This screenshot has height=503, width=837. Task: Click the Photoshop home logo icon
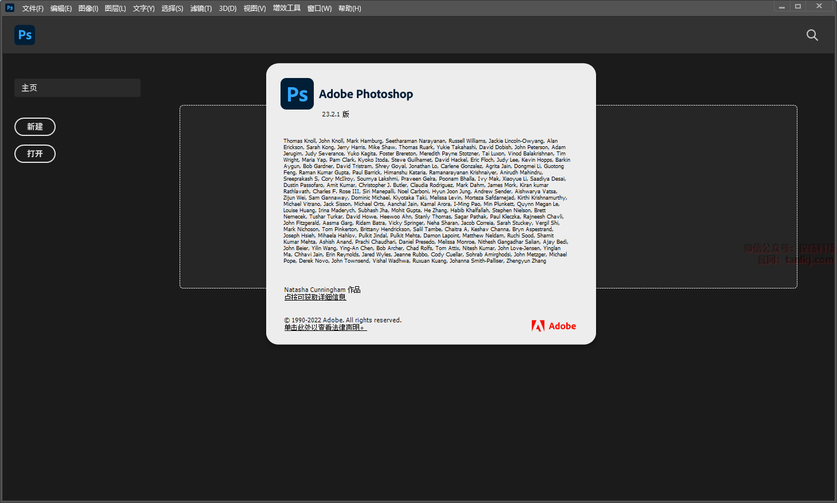(25, 35)
